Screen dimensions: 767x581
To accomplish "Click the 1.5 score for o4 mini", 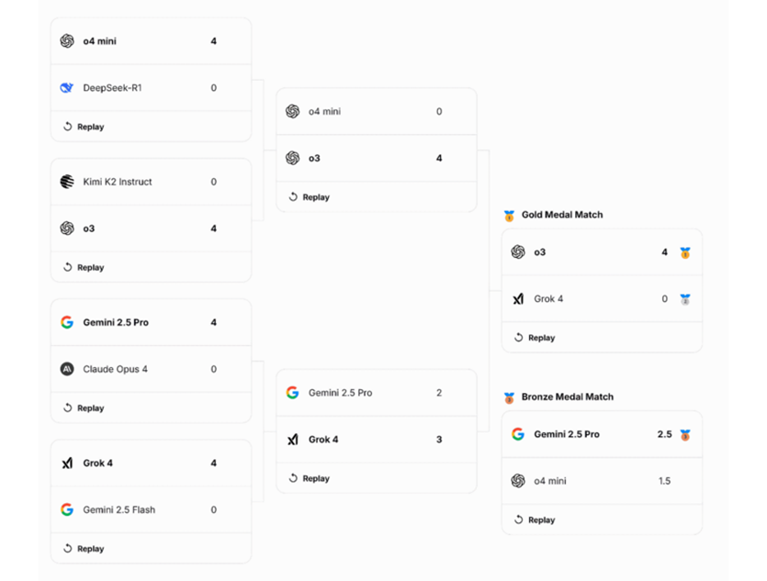I will tap(664, 481).
